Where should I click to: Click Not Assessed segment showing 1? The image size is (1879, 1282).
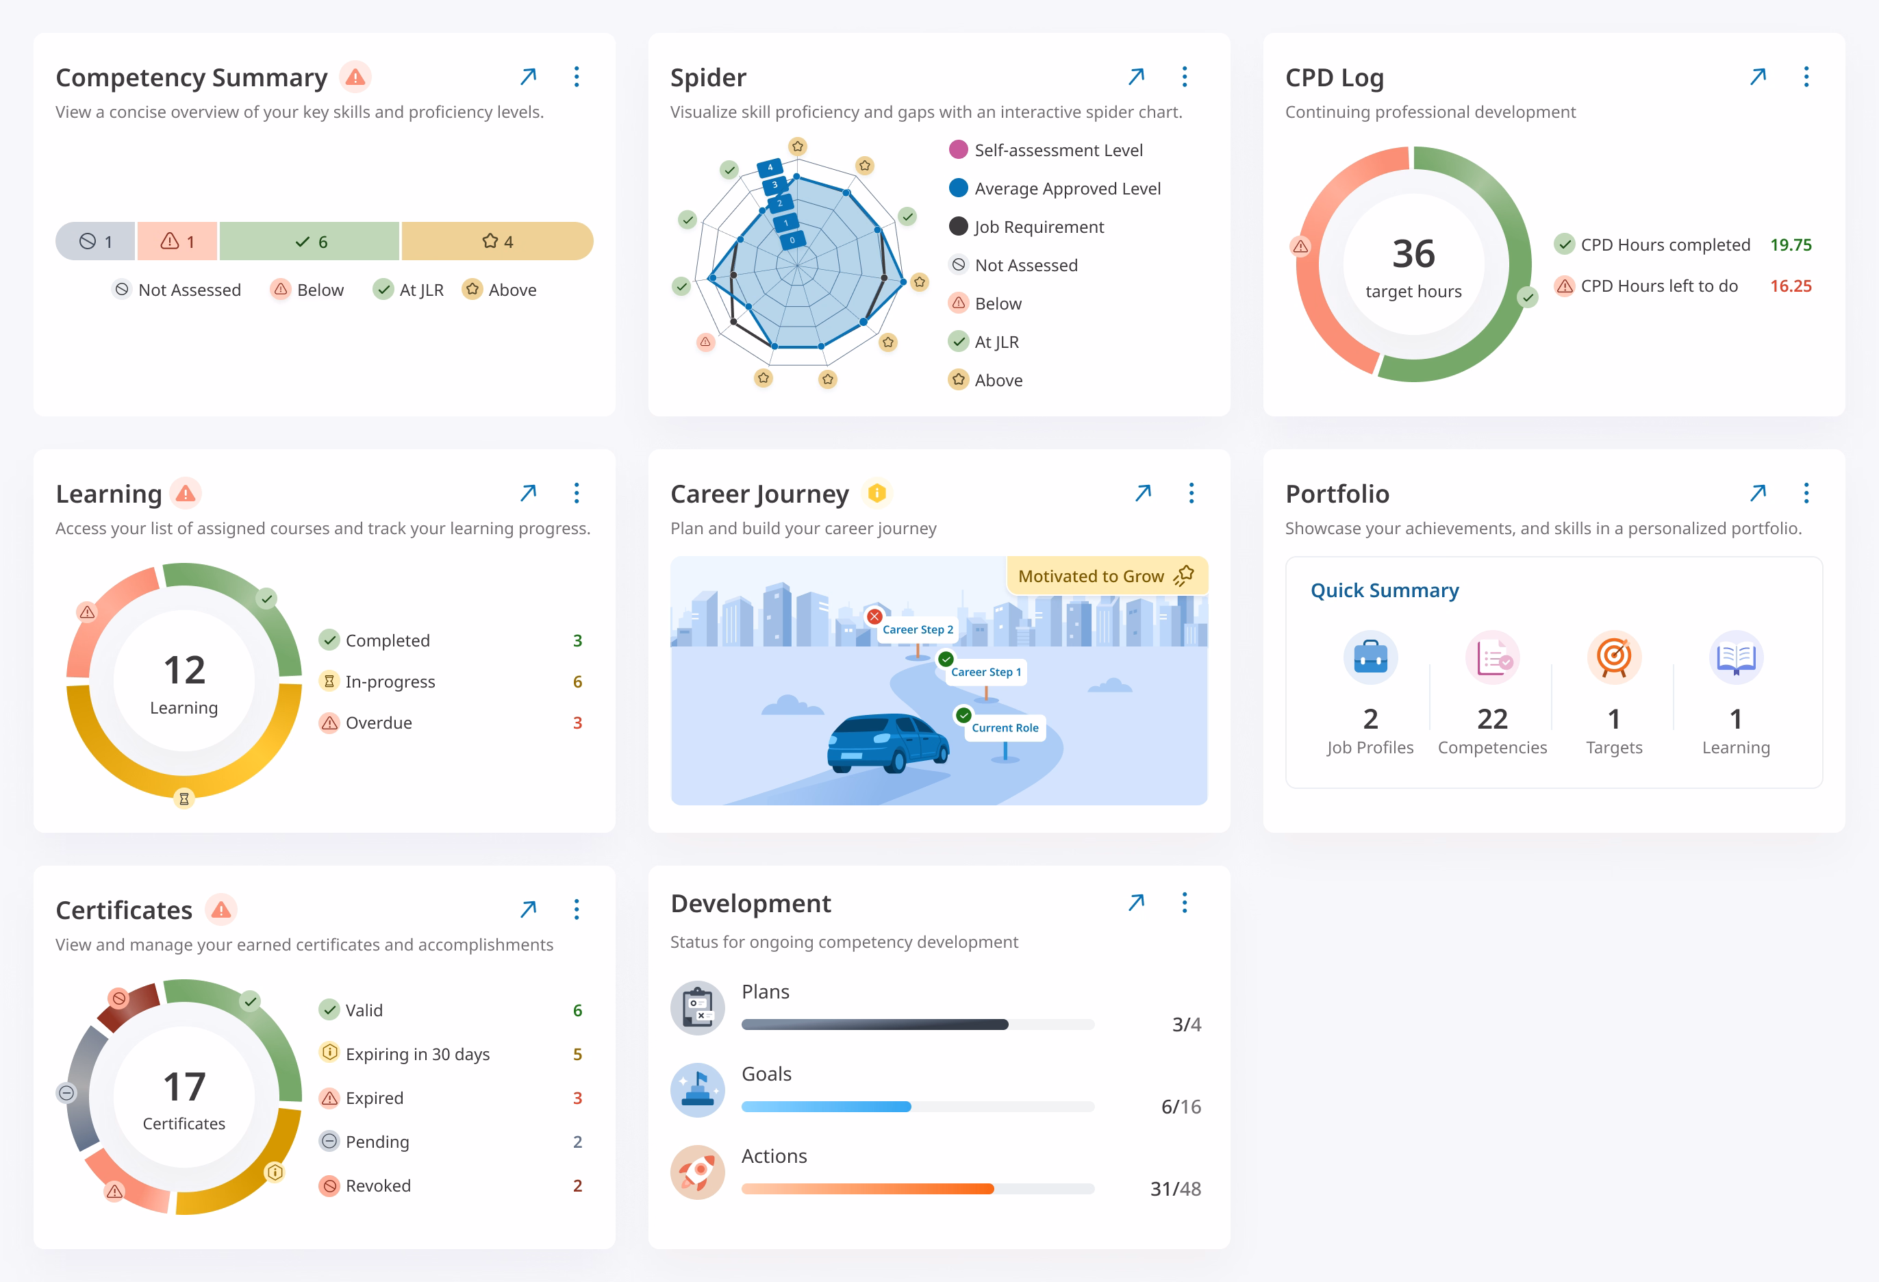[95, 241]
